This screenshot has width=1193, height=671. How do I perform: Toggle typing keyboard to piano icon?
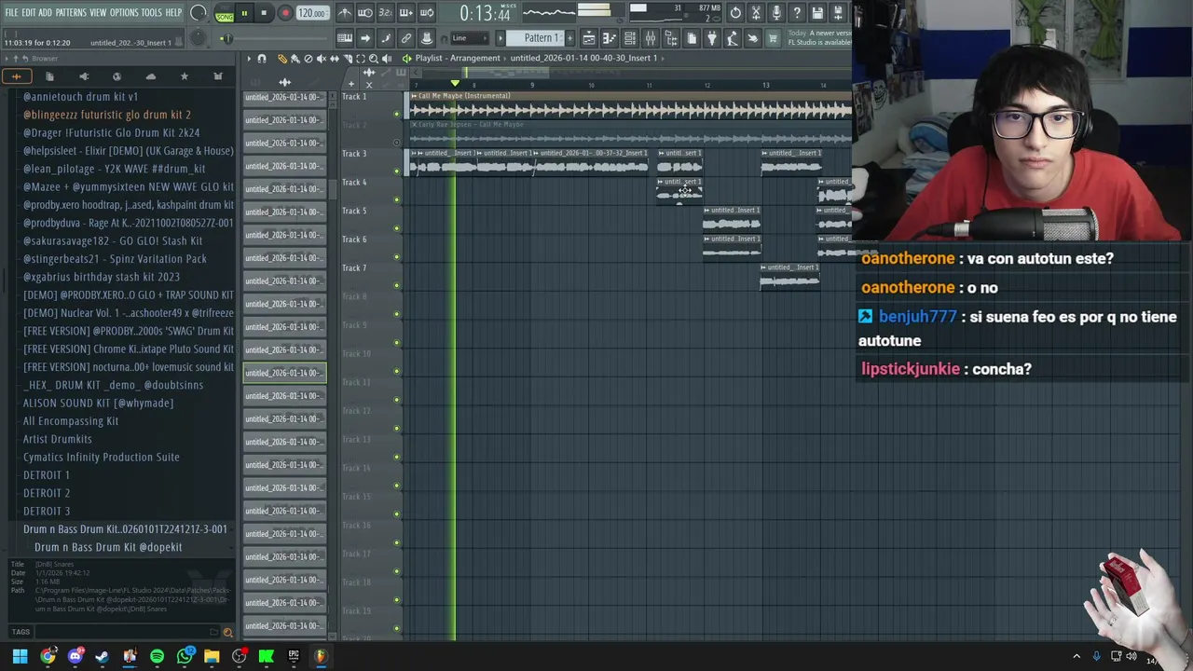click(345, 38)
